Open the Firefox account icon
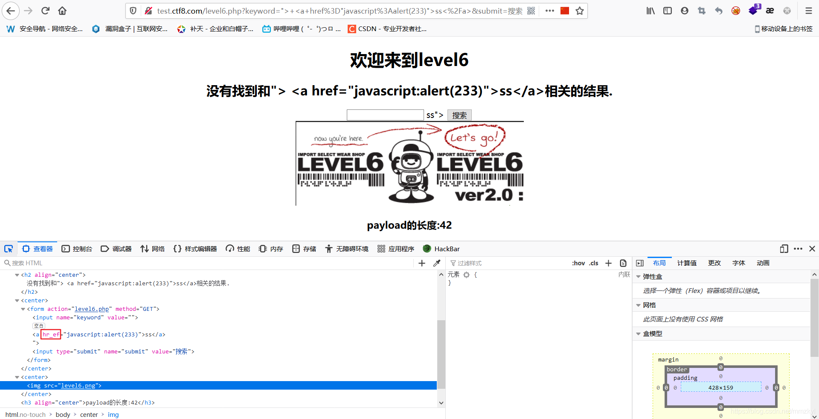 click(x=685, y=11)
